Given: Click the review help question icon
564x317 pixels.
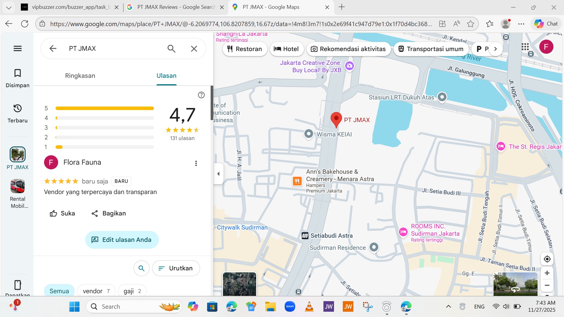Looking at the screenshot, I should 201,95.
